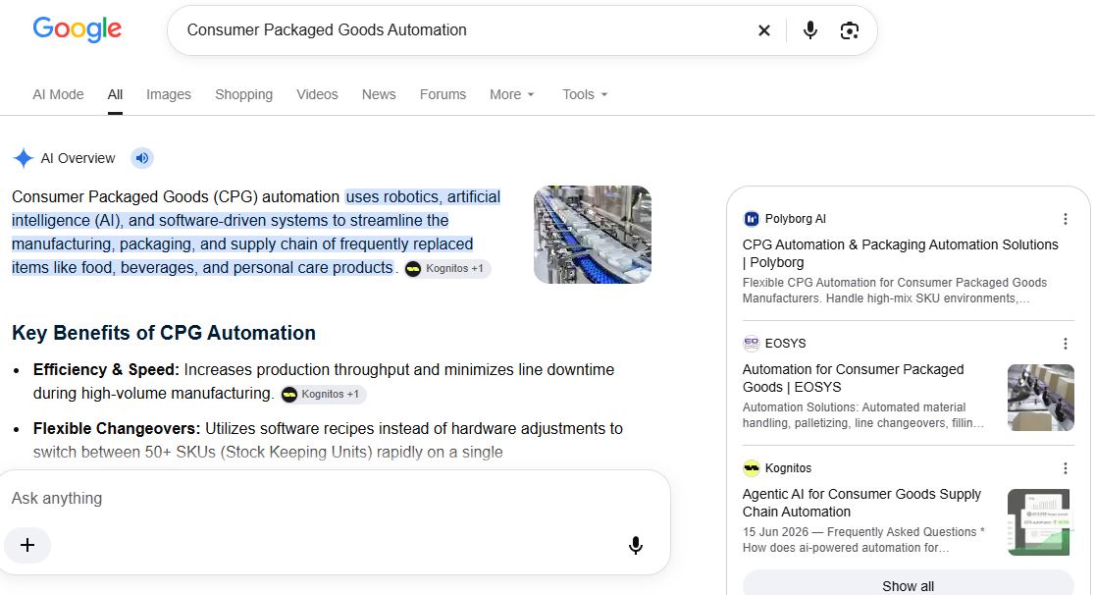Open the conveyor belt thumbnail image
The width and height of the screenshot is (1095, 595).
[593, 235]
